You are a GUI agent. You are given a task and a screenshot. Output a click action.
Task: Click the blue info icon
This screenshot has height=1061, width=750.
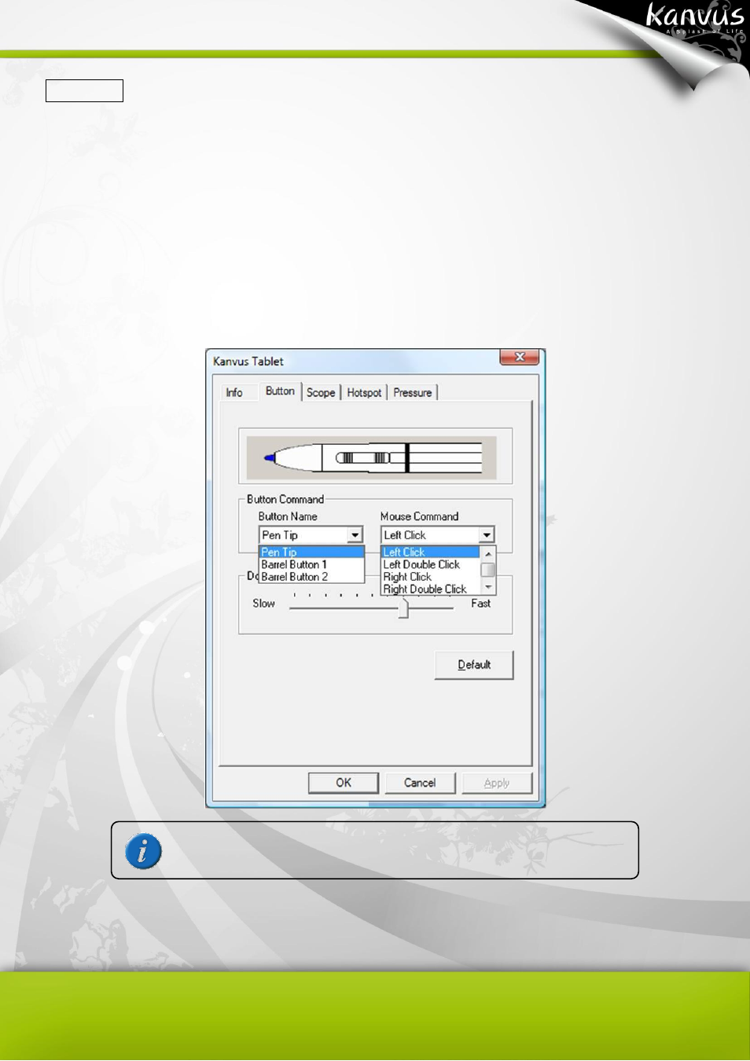pos(143,851)
